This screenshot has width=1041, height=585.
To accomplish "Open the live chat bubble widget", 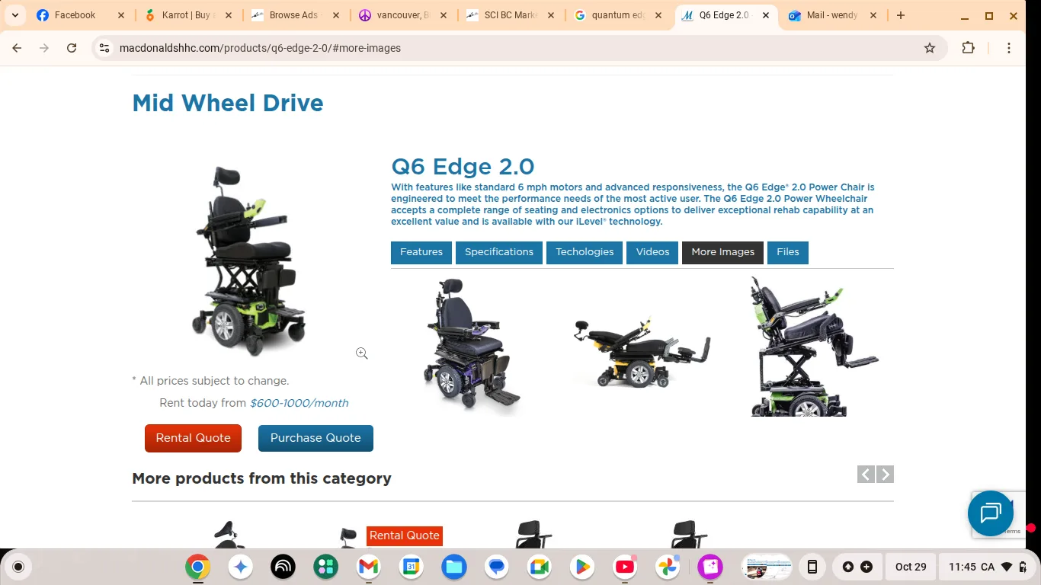I will (990, 513).
